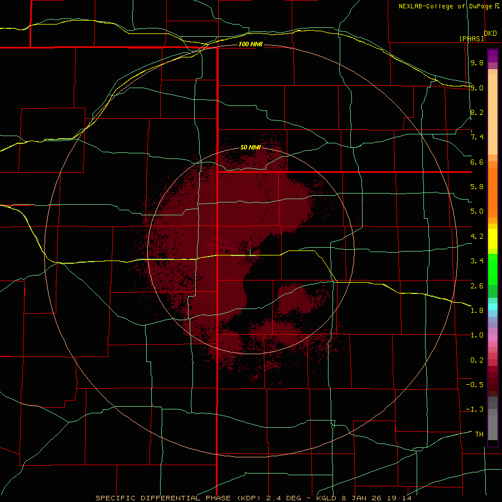Click the 1.8 value on the color scale
502x502 pixels.
tap(477, 311)
